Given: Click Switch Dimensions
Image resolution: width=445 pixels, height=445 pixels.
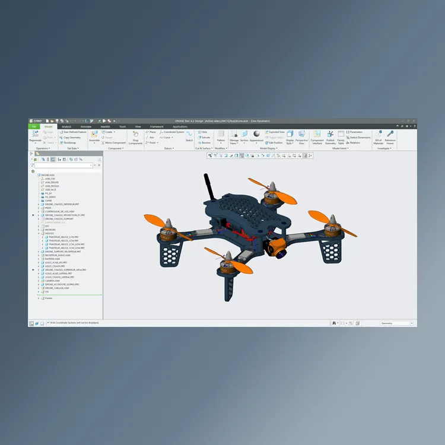Looking at the screenshot, I should [358, 138].
